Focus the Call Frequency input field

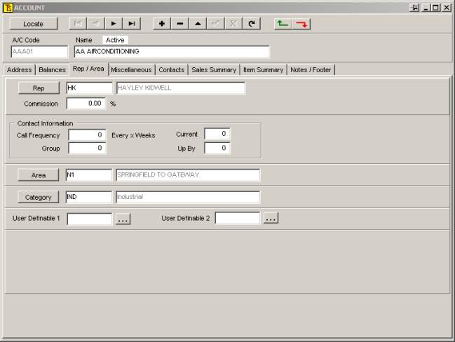click(x=87, y=135)
